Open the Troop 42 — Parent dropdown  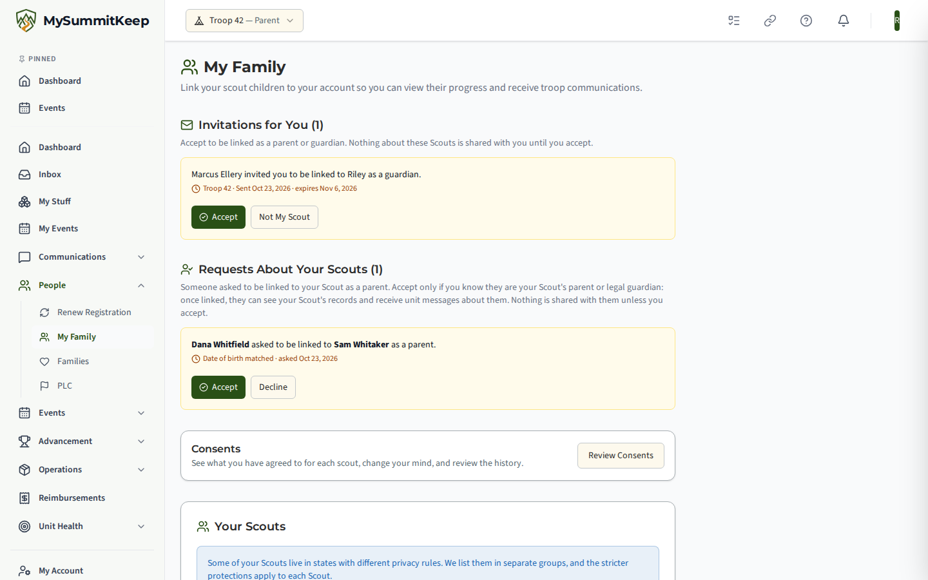(x=244, y=21)
